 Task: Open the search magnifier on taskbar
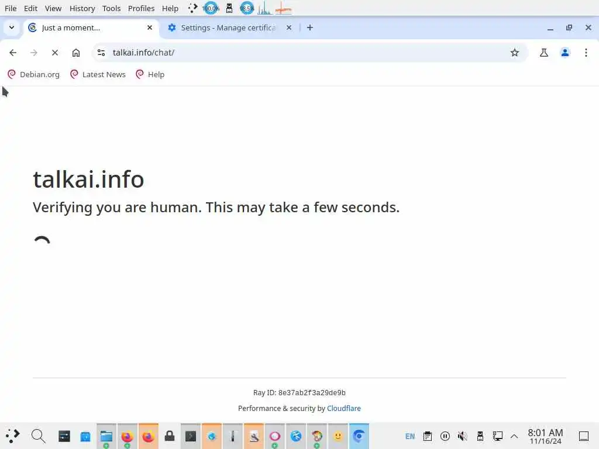[38, 436]
